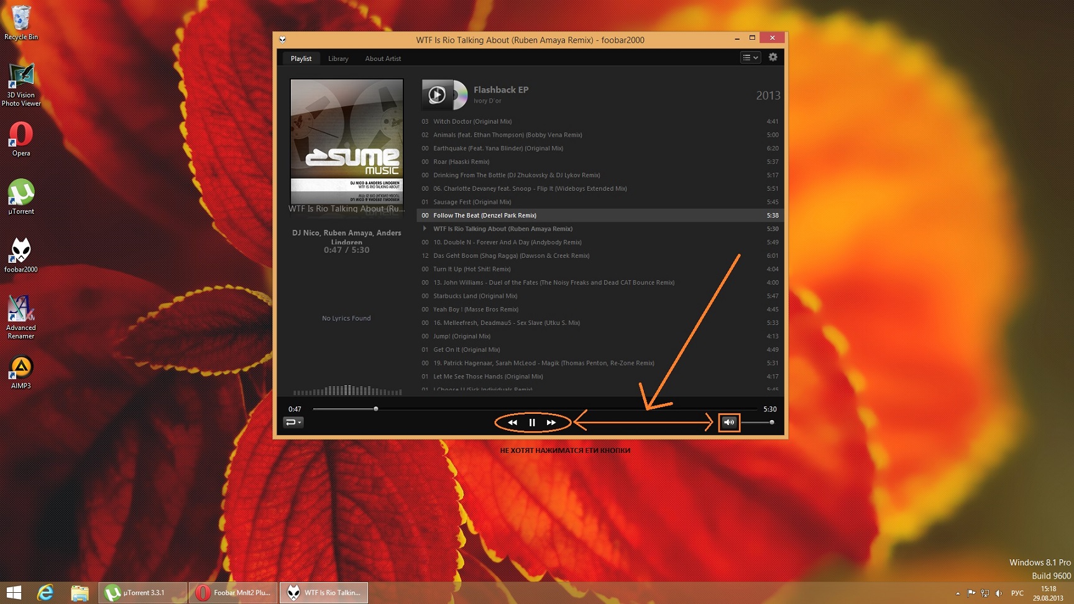Screen dimensions: 1074x604
Task: Show hidden system tray icons
Action: pyautogui.click(x=958, y=593)
